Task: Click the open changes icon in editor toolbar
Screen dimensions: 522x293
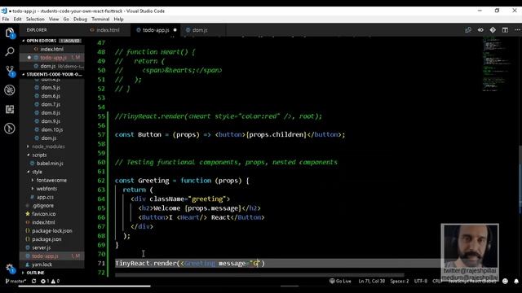Action: [468, 30]
